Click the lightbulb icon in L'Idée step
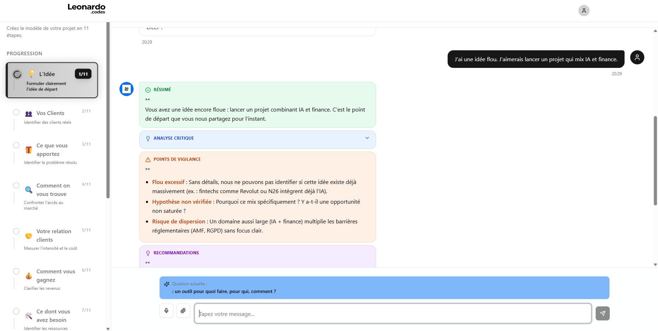The width and height of the screenshot is (658, 331). point(32,74)
